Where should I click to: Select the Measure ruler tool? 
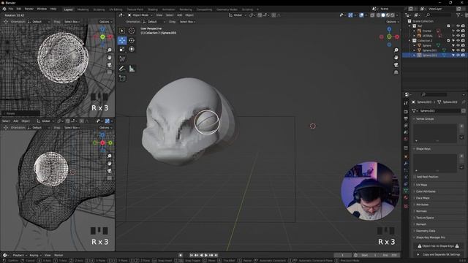[132, 69]
